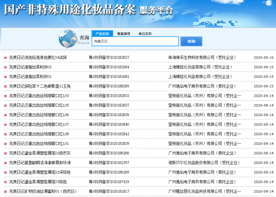Click the date 2020-09-16
Screen dimensions: 276x197
263,58
